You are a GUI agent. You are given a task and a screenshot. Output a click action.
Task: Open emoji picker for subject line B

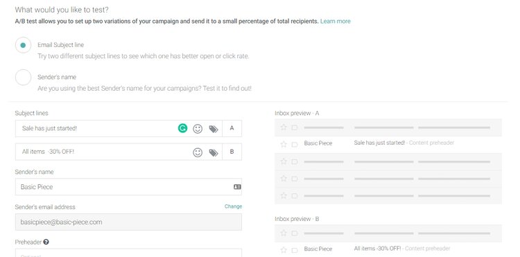tap(198, 152)
